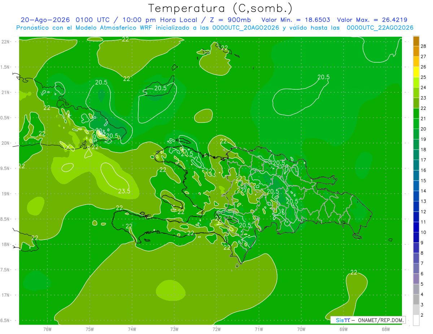Click the "24" value on the color scale
Image resolution: width=433 pixels, height=334 pixels.
tap(424, 88)
